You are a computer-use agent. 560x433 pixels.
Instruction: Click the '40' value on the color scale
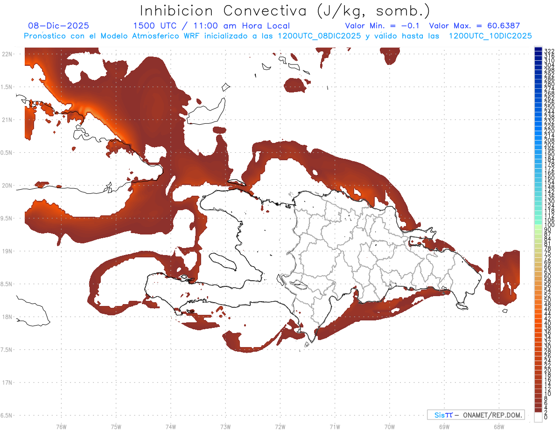click(x=548, y=323)
